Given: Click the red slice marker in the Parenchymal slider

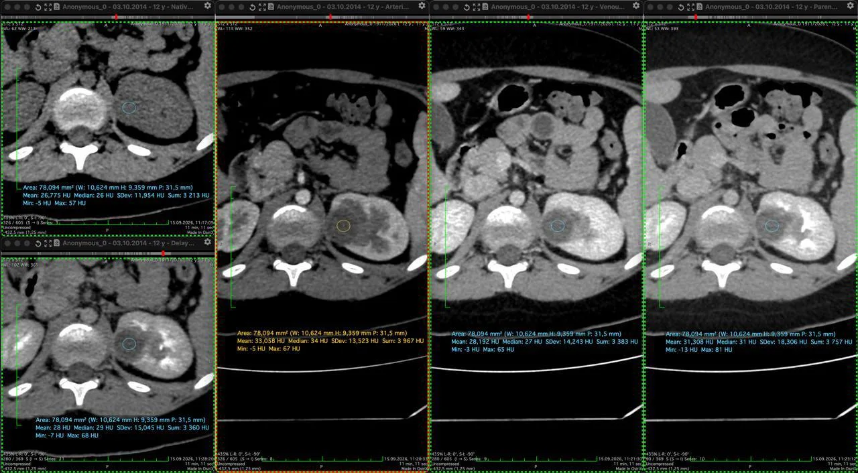Looking at the screenshot, I should (x=696, y=17).
